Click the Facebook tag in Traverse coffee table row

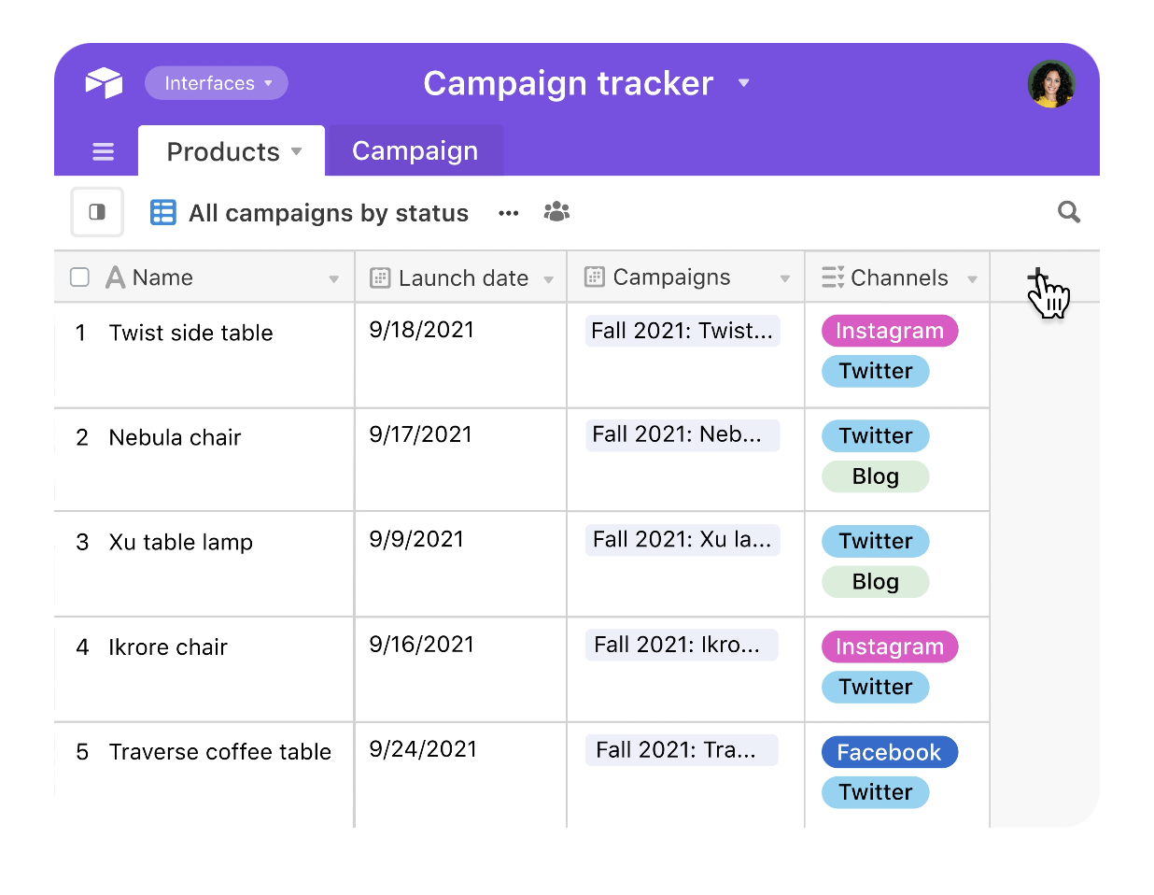click(x=890, y=752)
